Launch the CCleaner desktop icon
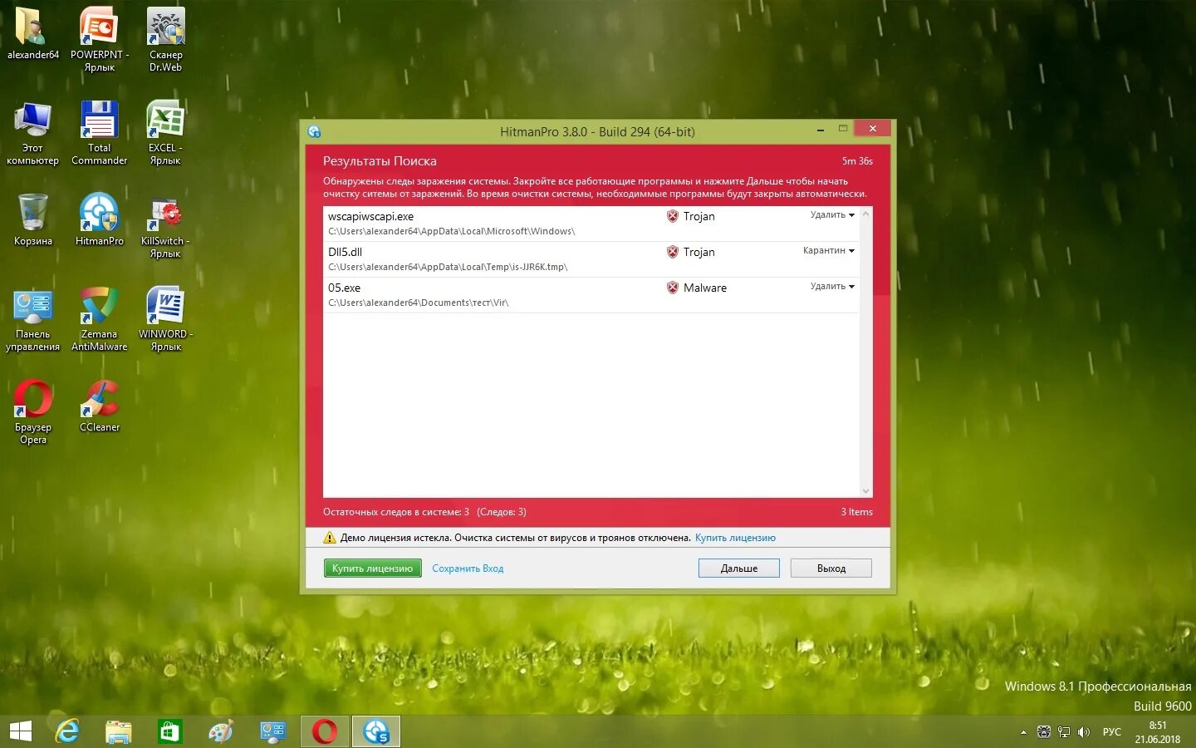Viewport: 1196px width, 748px height. 99,399
